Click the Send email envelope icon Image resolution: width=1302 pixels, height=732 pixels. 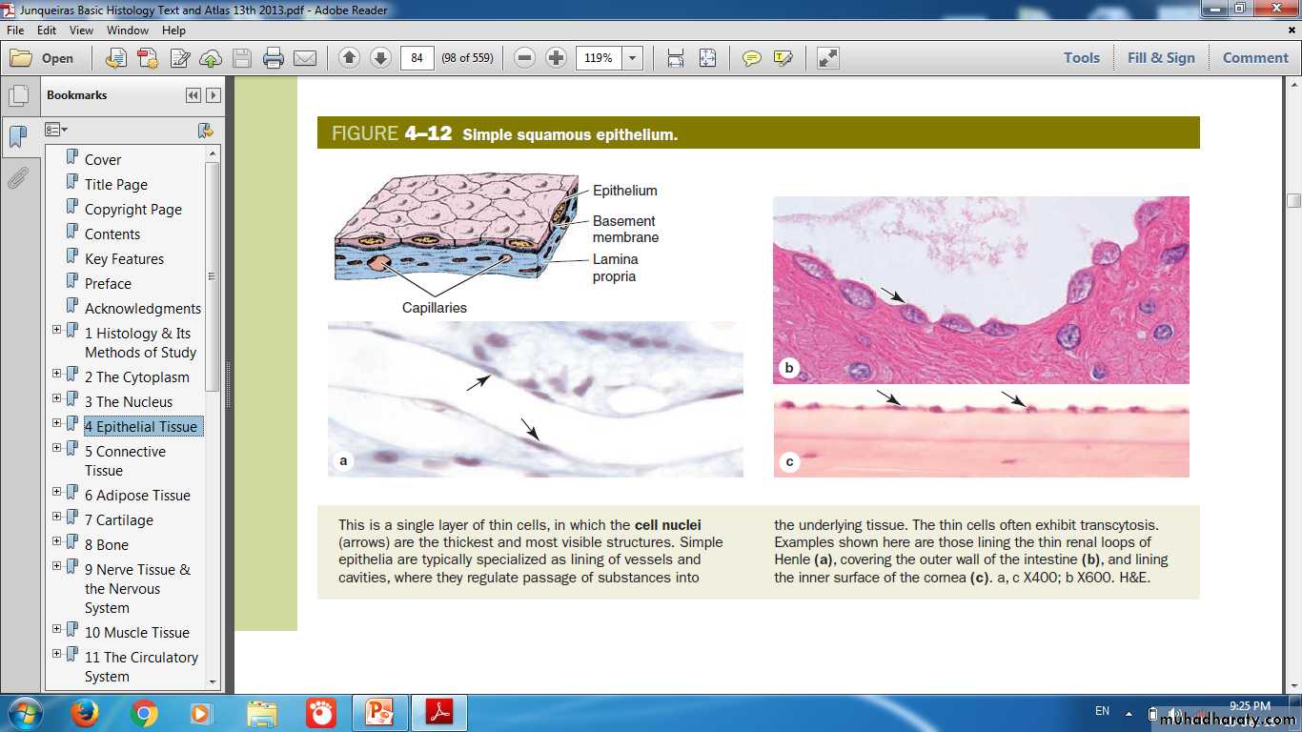coord(305,58)
